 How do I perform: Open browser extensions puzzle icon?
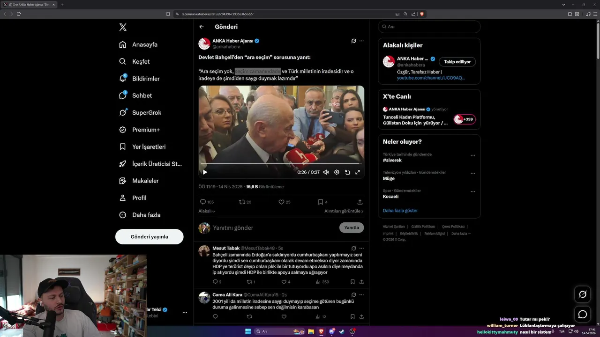point(570,14)
